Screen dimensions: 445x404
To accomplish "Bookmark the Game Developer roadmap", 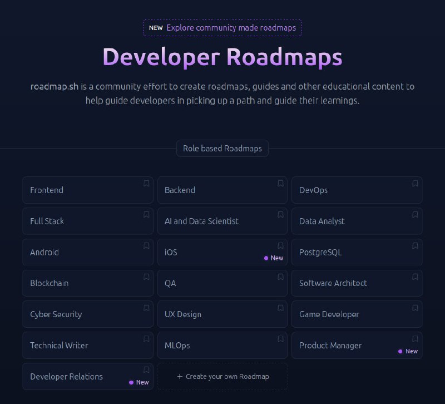I will (415, 308).
